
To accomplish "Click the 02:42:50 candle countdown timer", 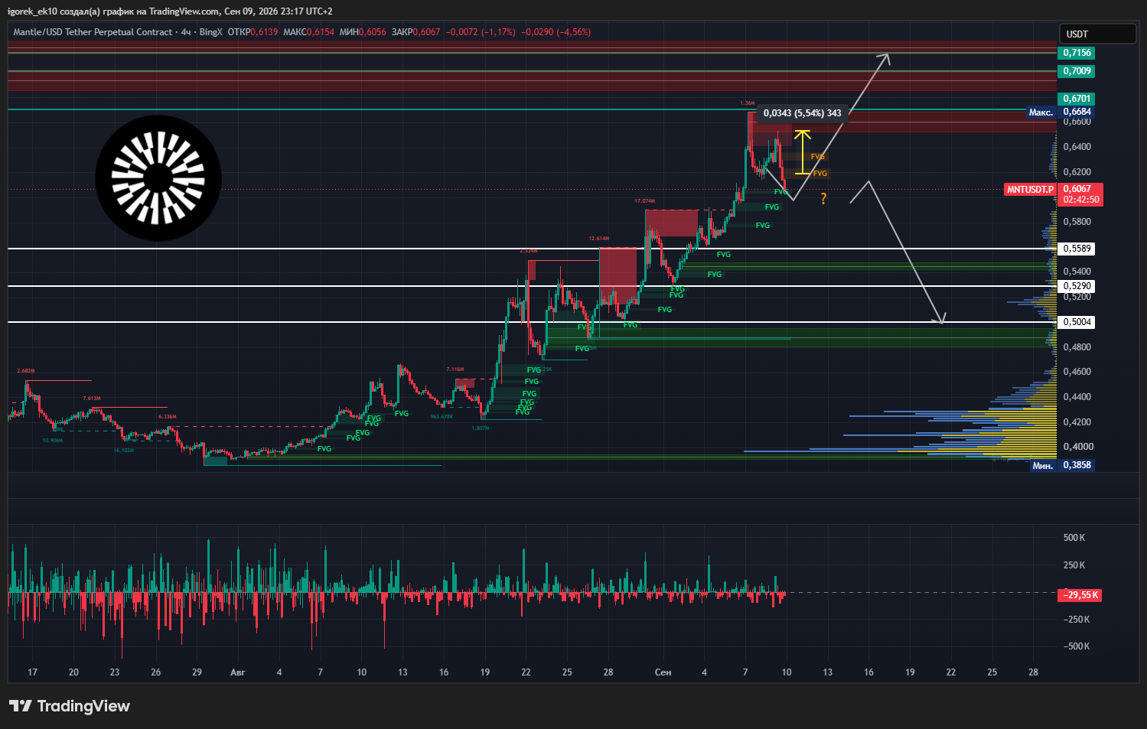I will (1081, 200).
